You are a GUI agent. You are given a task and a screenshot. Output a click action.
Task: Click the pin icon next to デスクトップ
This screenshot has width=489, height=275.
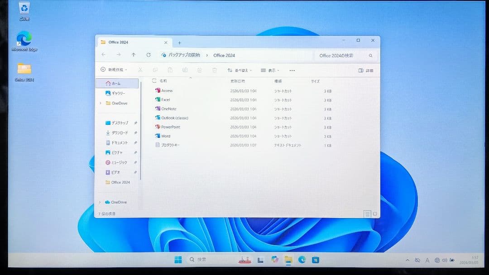(135, 122)
